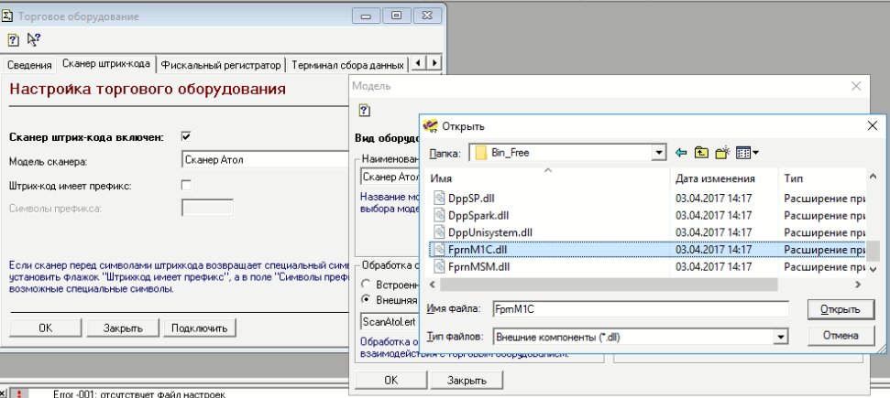Expand the Тип файлов dropdown

[x=781, y=336]
